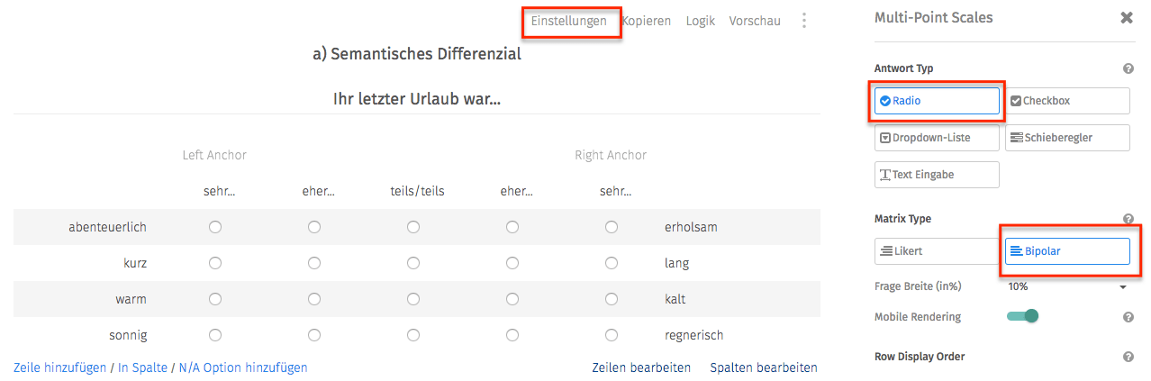Image resolution: width=1151 pixels, height=381 pixels.
Task: Select Checkbox answer type
Action: coord(1067,101)
